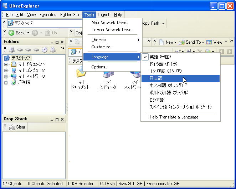This screenshot has height=189, width=236.
Task: Open the Send To dropdown button
Action: click(x=191, y=42)
